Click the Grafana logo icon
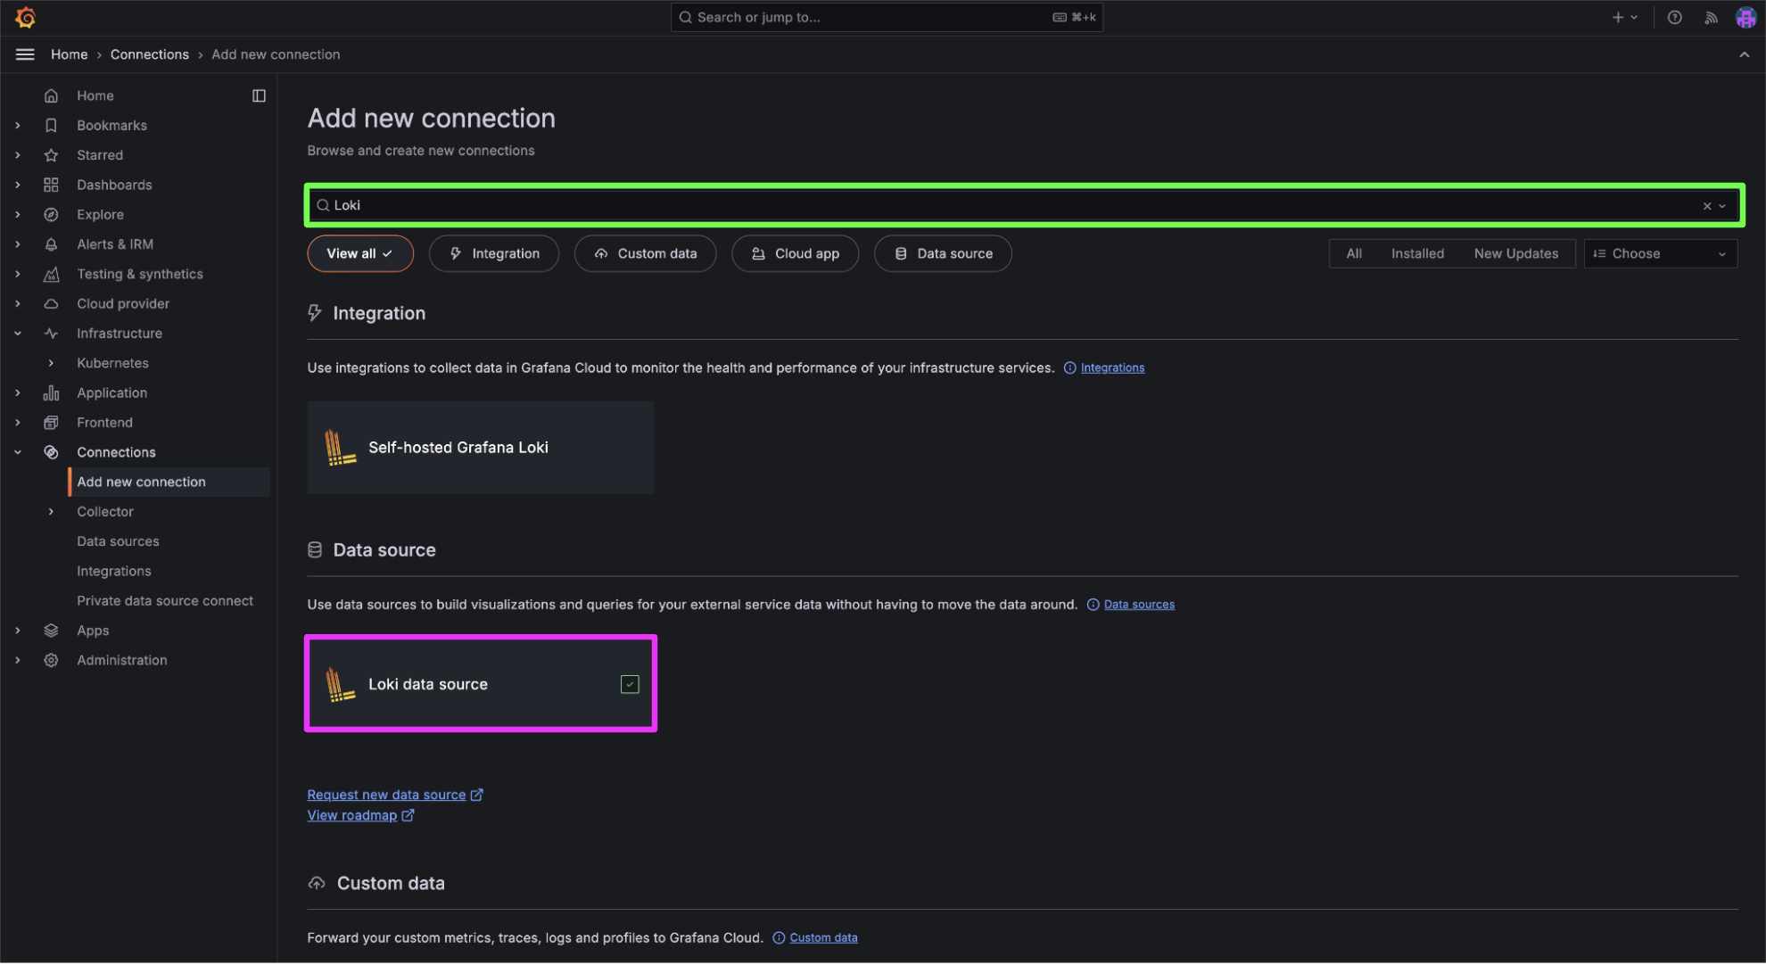The height and width of the screenshot is (965, 1766). click(x=25, y=17)
